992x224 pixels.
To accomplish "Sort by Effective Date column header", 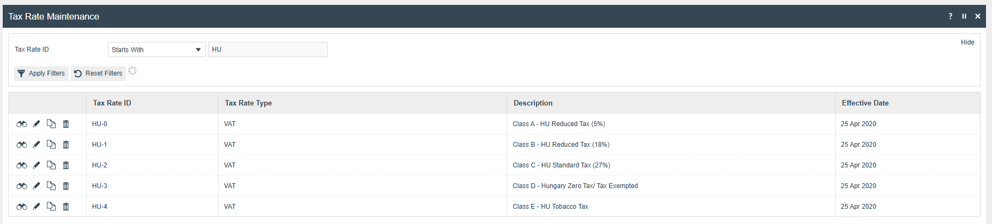I will [x=865, y=103].
